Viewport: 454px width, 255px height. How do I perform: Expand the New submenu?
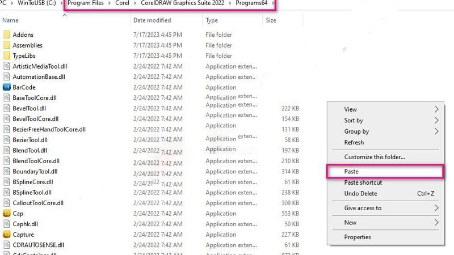pos(436,223)
